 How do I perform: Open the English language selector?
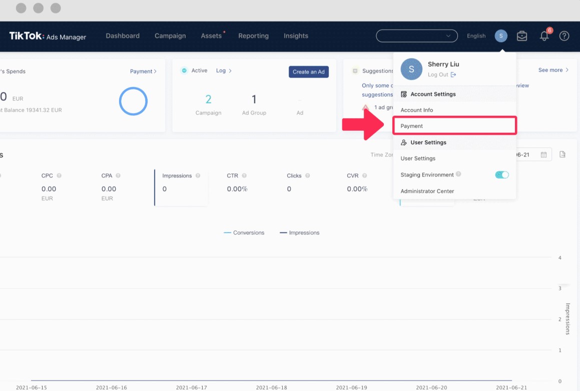click(x=476, y=36)
